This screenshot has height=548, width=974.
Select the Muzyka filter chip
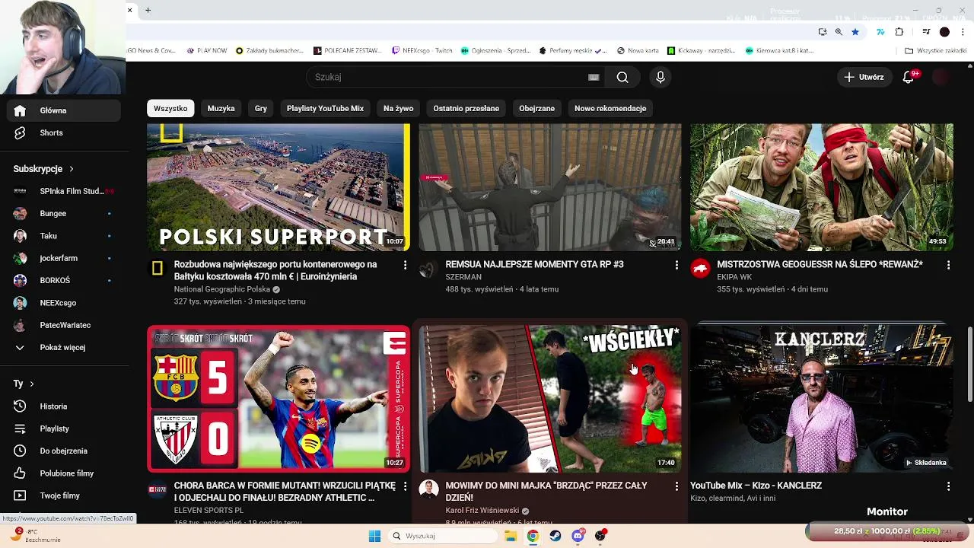click(221, 108)
